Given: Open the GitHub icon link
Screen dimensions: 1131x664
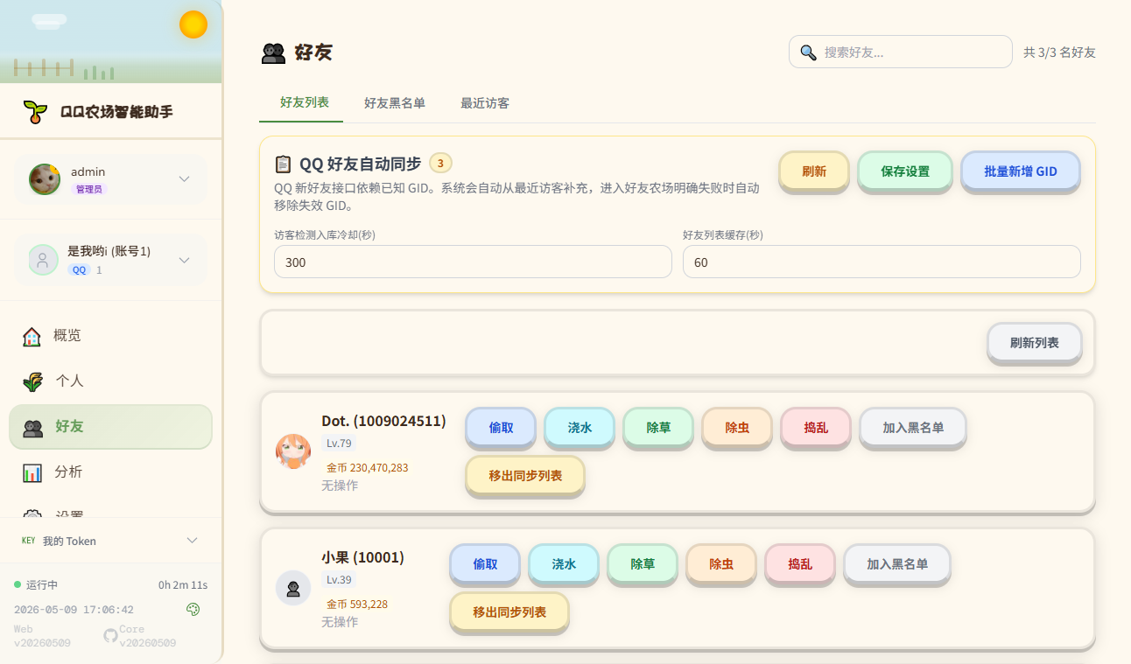Looking at the screenshot, I should [x=110, y=636].
